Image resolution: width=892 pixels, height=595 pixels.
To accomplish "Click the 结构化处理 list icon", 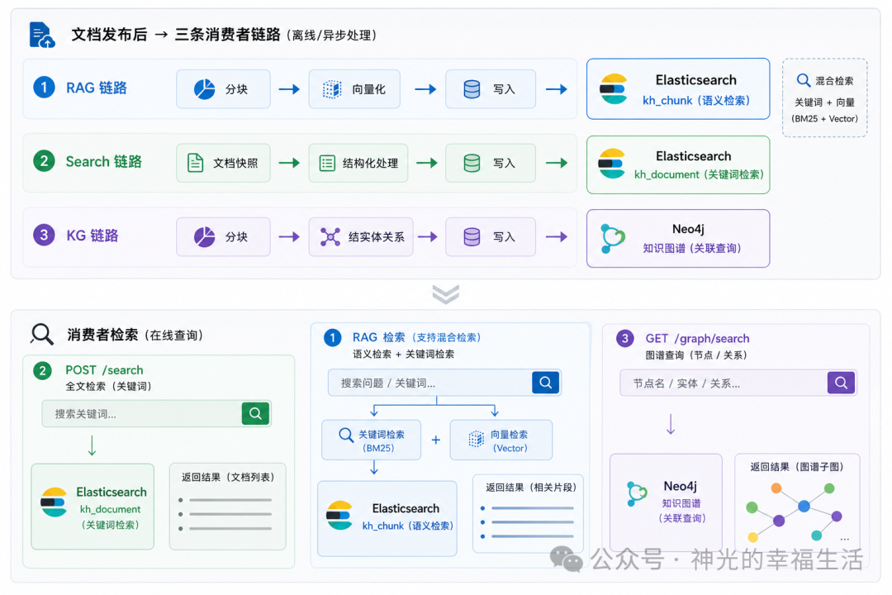I will tap(327, 164).
